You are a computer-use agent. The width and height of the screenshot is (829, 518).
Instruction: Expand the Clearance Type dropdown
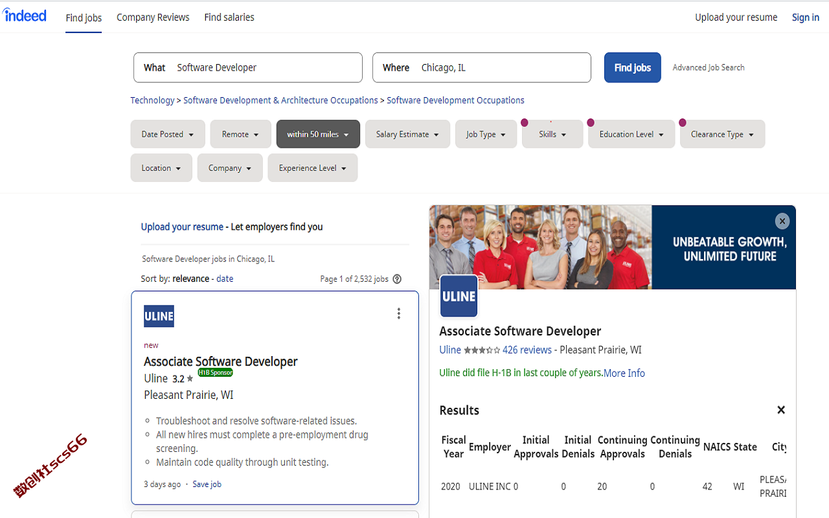pyautogui.click(x=722, y=134)
